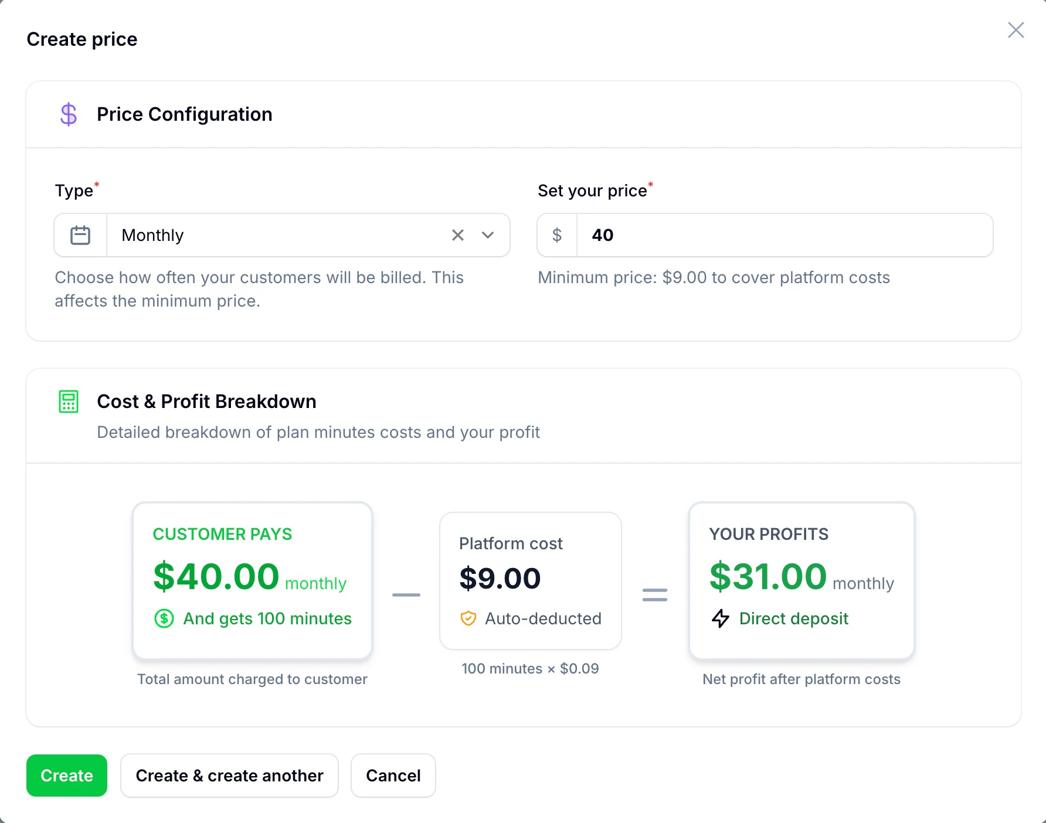
Task: Click the lightning icon next to Direct deposit
Action: [x=721, y=618]
